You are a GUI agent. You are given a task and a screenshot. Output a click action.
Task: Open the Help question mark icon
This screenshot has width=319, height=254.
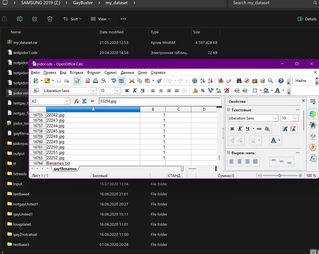tap(281, 81)
